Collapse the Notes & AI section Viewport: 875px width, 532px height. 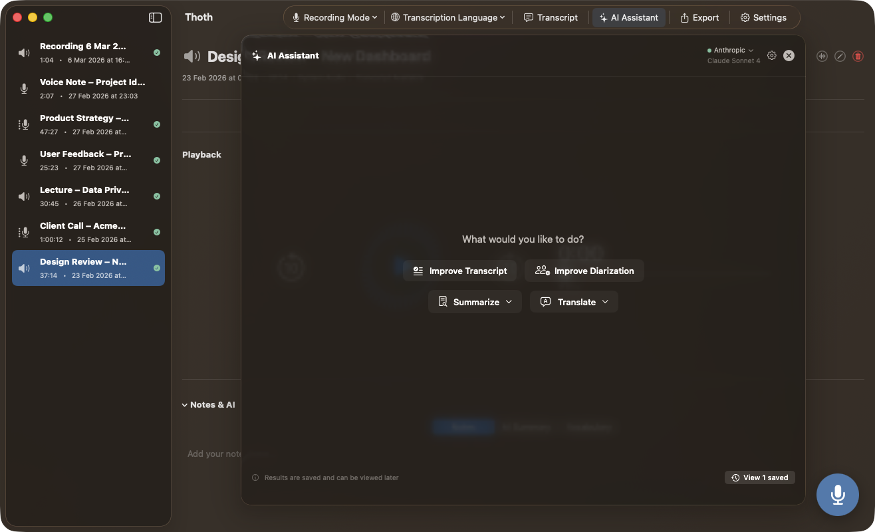click(x=185, y=404)
